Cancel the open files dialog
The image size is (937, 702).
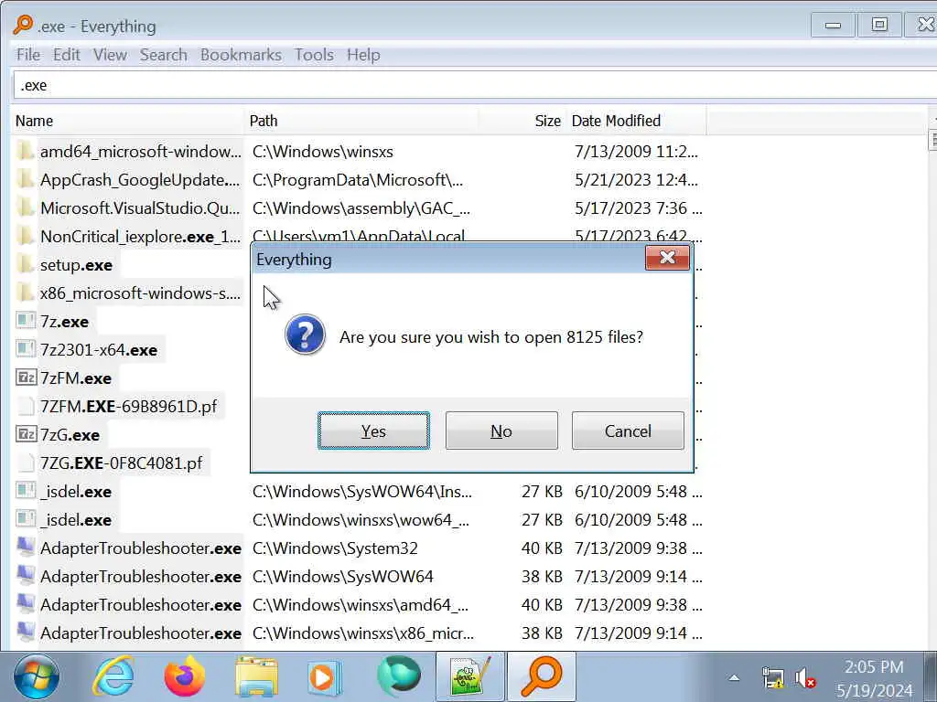click(628, 431)
